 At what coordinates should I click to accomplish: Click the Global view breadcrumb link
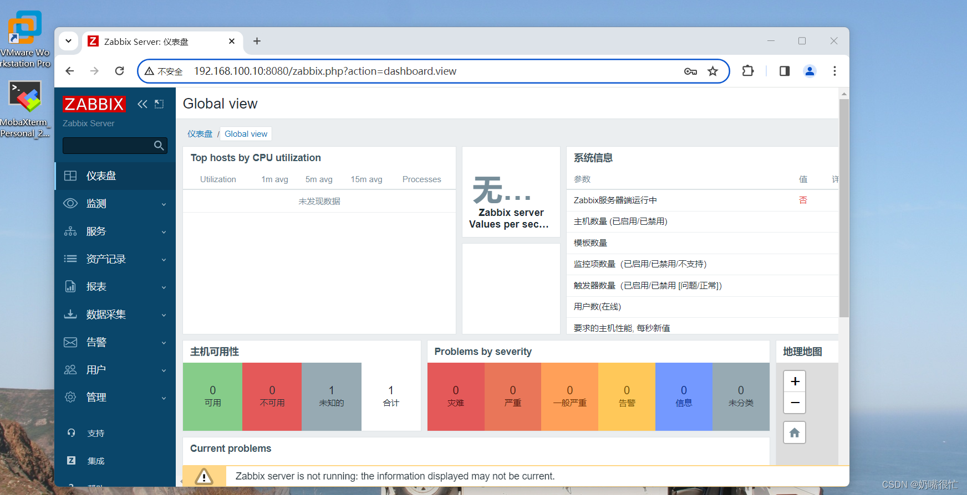[x=246, y=134]
